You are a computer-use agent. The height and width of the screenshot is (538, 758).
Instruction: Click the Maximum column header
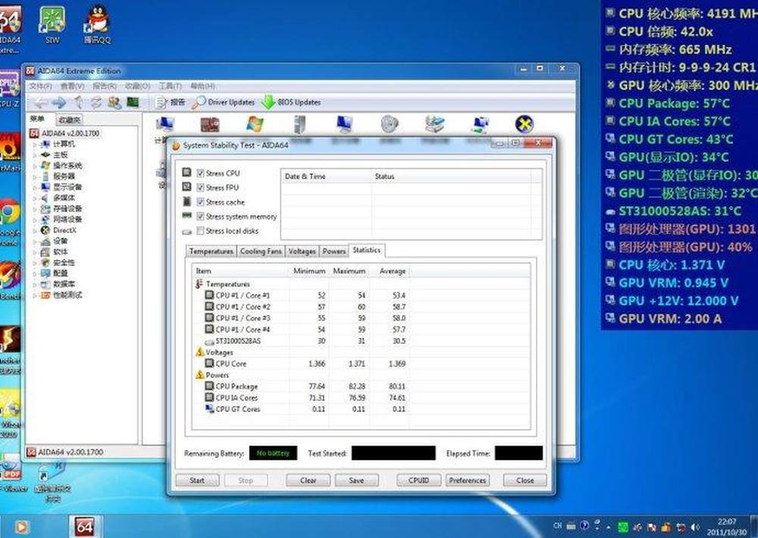(349, 271)
